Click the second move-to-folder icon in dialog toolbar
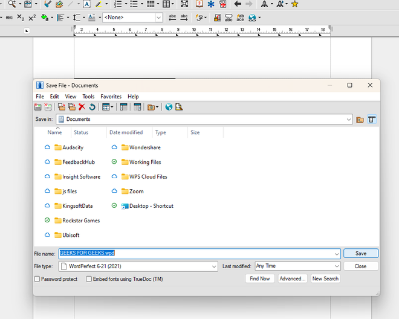Viewport: 399px width, 319px height. pyautogui.click(x=72, y=107)
